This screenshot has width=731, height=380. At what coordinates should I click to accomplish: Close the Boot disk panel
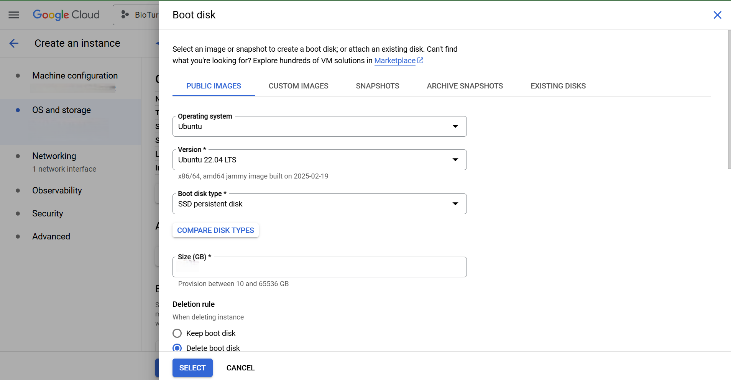[x=717, y=15]
